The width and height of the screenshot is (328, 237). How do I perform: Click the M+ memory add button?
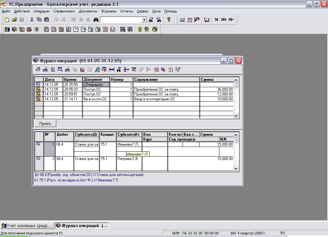pyautogui.click(x=224, y=19)
